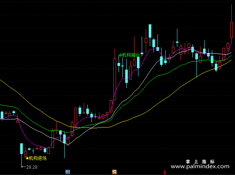This screenshot has height=175, width=235.
Task: Click the 榜 ranking marker icon
Action: tap(114, 172)
